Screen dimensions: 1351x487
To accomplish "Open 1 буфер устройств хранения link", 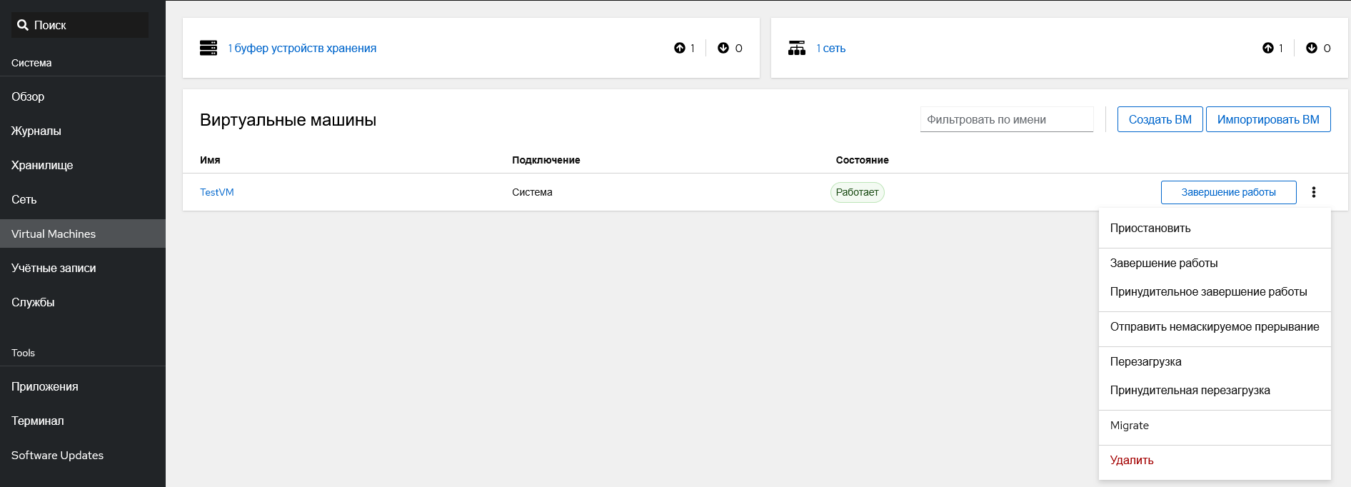I will [x=302, y=49].
